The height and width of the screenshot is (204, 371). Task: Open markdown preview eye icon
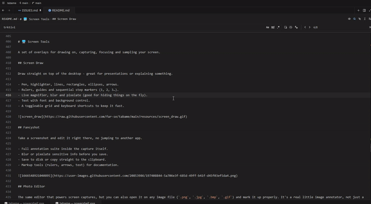(349, 19)
